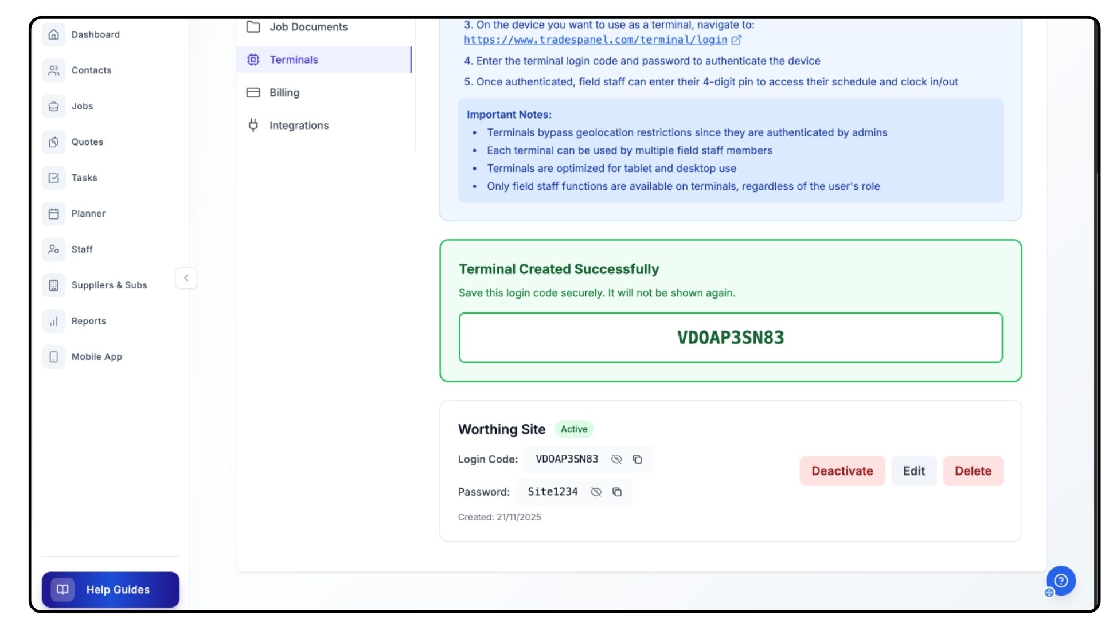Switch to the Billing settings tab

(284, 93)
